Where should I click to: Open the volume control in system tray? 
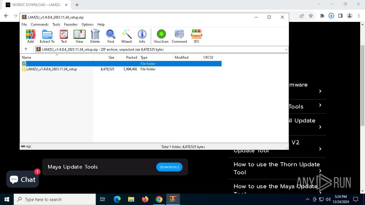click(x=328, y=199)
